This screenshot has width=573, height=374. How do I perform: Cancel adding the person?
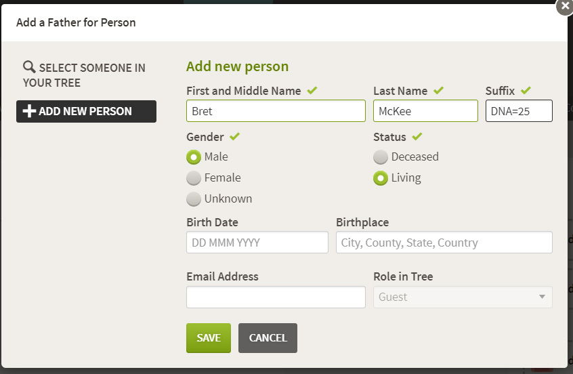(268, 338)
